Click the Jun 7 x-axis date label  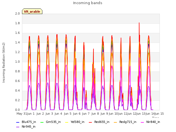click(86, 114)
